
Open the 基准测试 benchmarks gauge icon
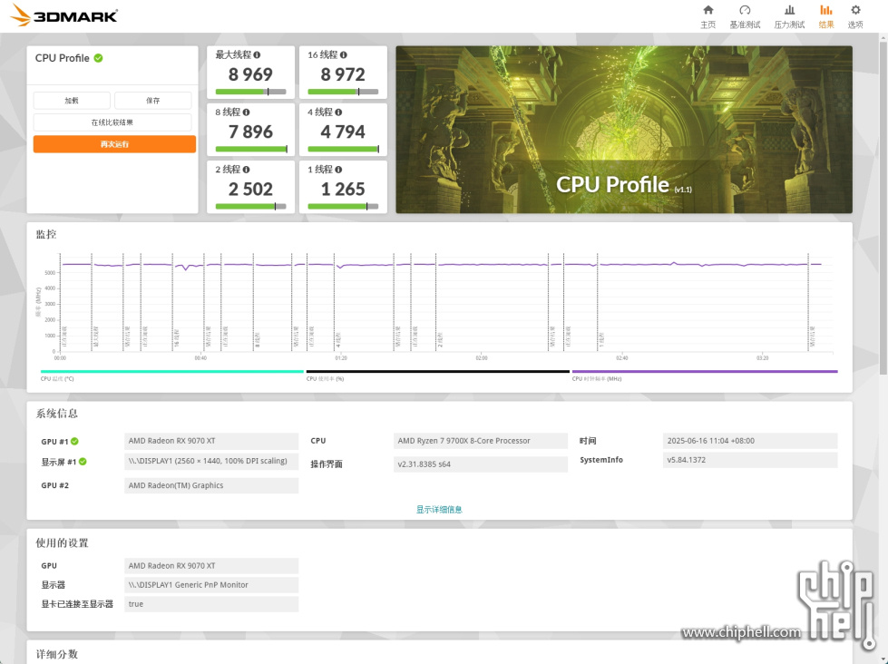[745, 10]
